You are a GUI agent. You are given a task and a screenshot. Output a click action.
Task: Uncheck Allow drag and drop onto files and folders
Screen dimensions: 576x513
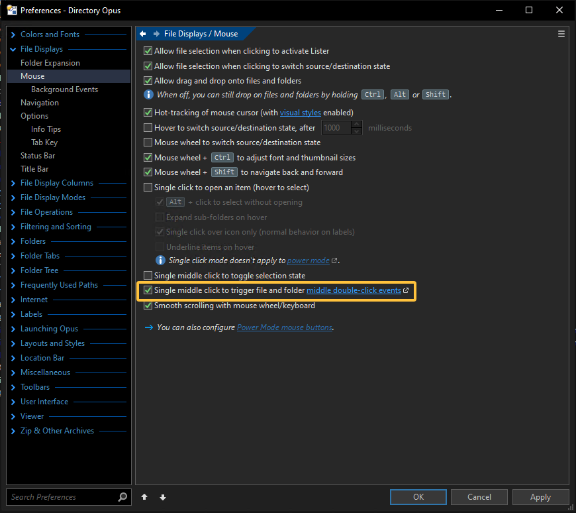(x=148, y=81)
